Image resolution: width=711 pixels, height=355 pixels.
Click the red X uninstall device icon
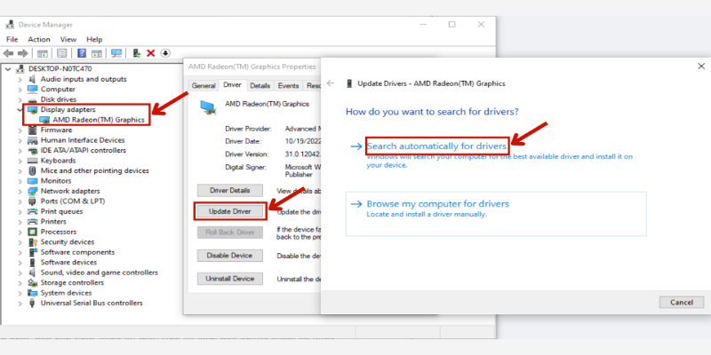click(x=151, y=53)
